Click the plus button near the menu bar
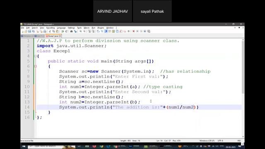 [235, 28]
